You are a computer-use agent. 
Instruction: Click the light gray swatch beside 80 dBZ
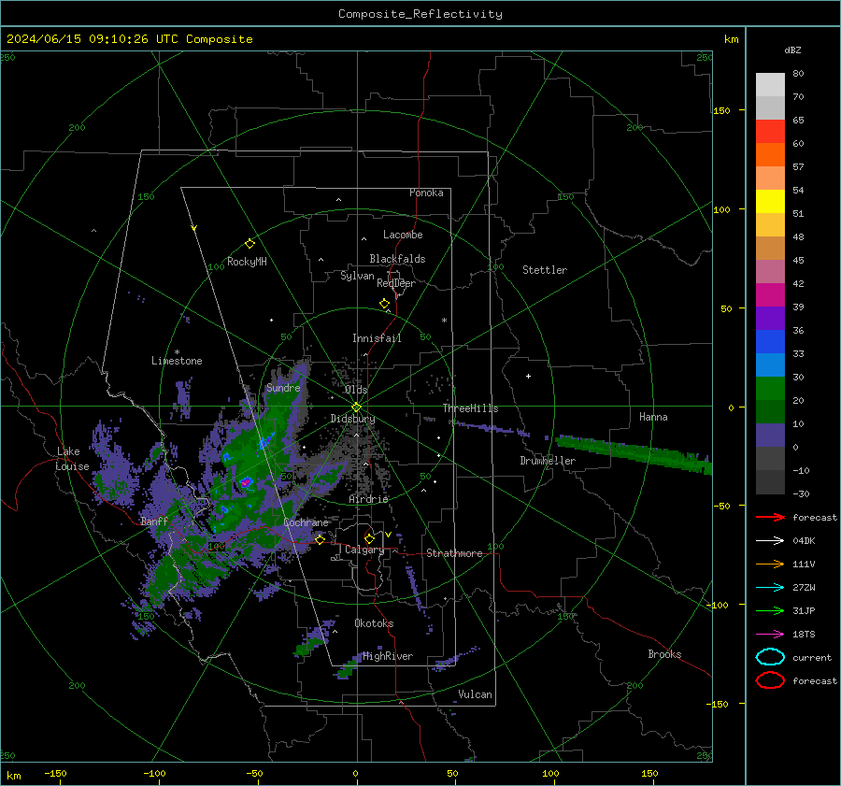pyautogui.click(x=770, y=84)
